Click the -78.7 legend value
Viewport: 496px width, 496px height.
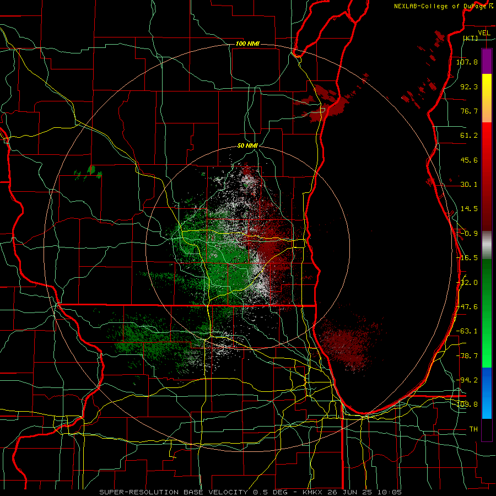(x=467, y=356)
